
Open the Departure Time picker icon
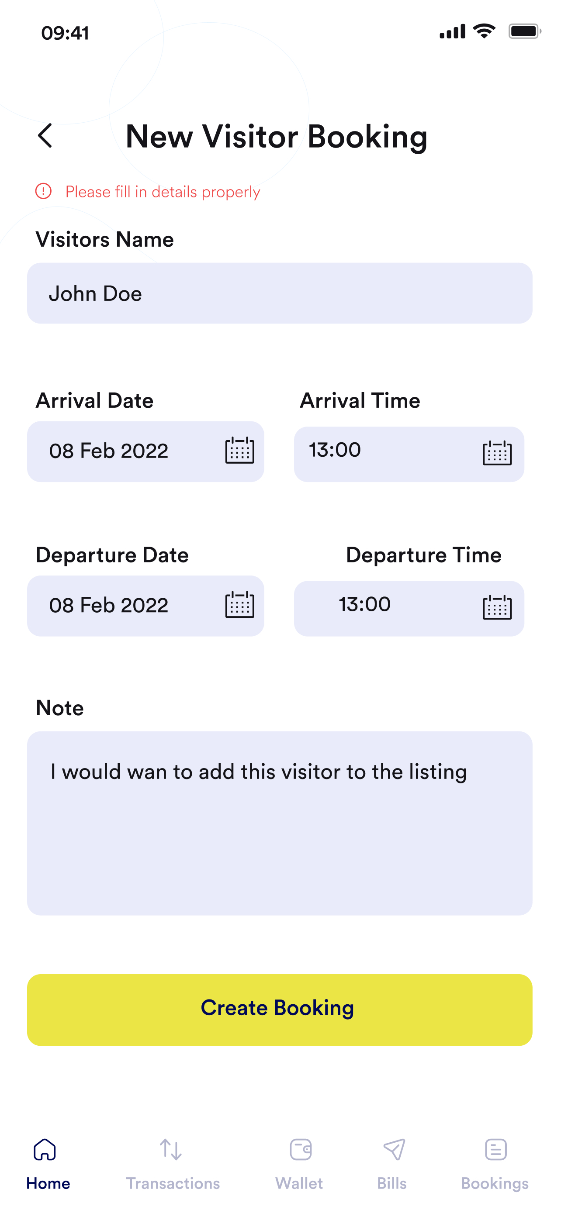point(497,607)
